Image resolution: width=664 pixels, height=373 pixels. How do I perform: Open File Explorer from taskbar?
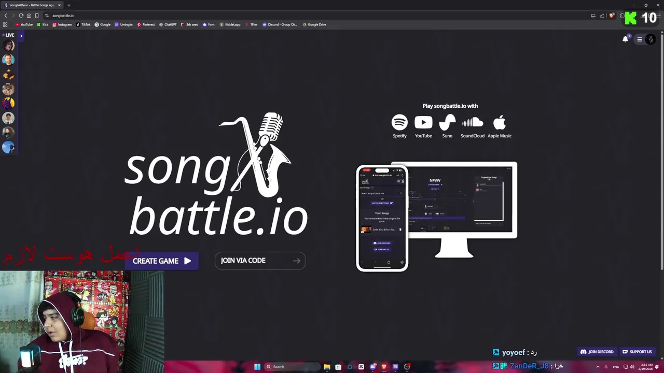pyautogui.click(x=327, y=367)
